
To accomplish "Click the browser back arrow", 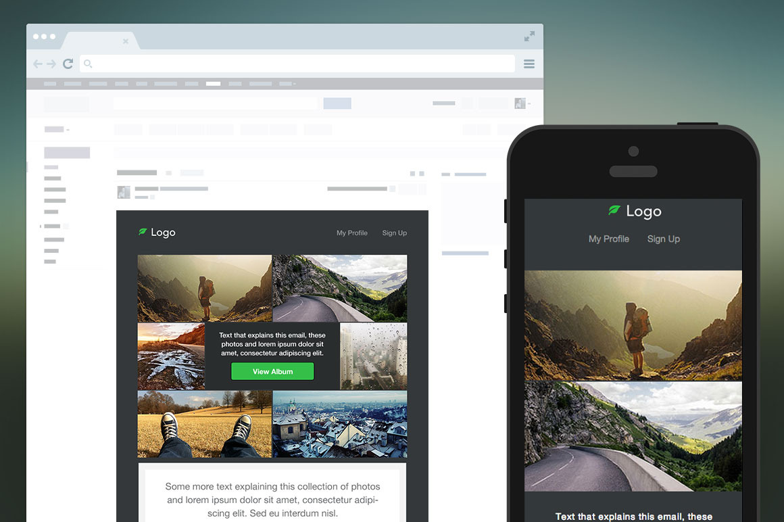I will (38, 64).
